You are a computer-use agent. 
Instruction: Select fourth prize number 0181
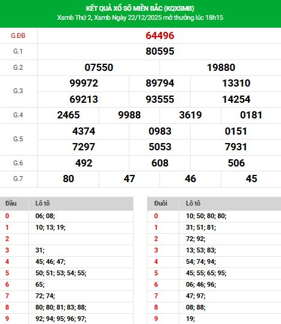click(252, 115)
